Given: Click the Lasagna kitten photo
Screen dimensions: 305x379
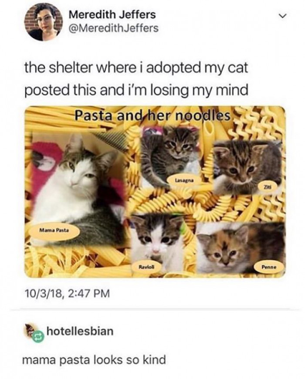Looking at the screenshot, I should pyautogui.click(x=170, y=156).
